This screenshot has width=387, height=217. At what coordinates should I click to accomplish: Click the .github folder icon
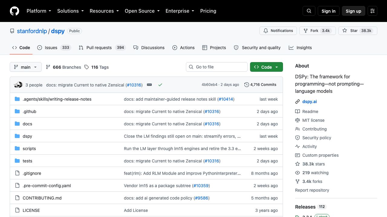click(17, 112)
